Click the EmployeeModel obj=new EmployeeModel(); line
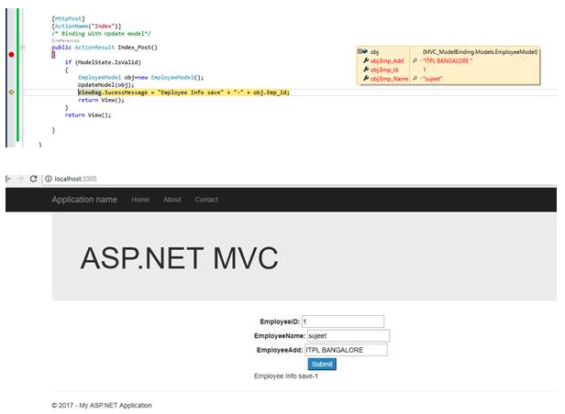The image size is (565, 414). pos(141,77)
